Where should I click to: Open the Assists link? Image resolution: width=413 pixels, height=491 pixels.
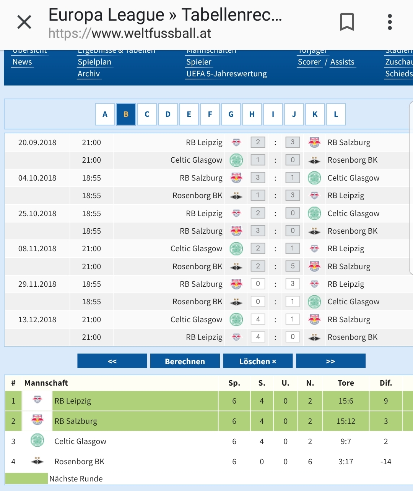point(342,62)
